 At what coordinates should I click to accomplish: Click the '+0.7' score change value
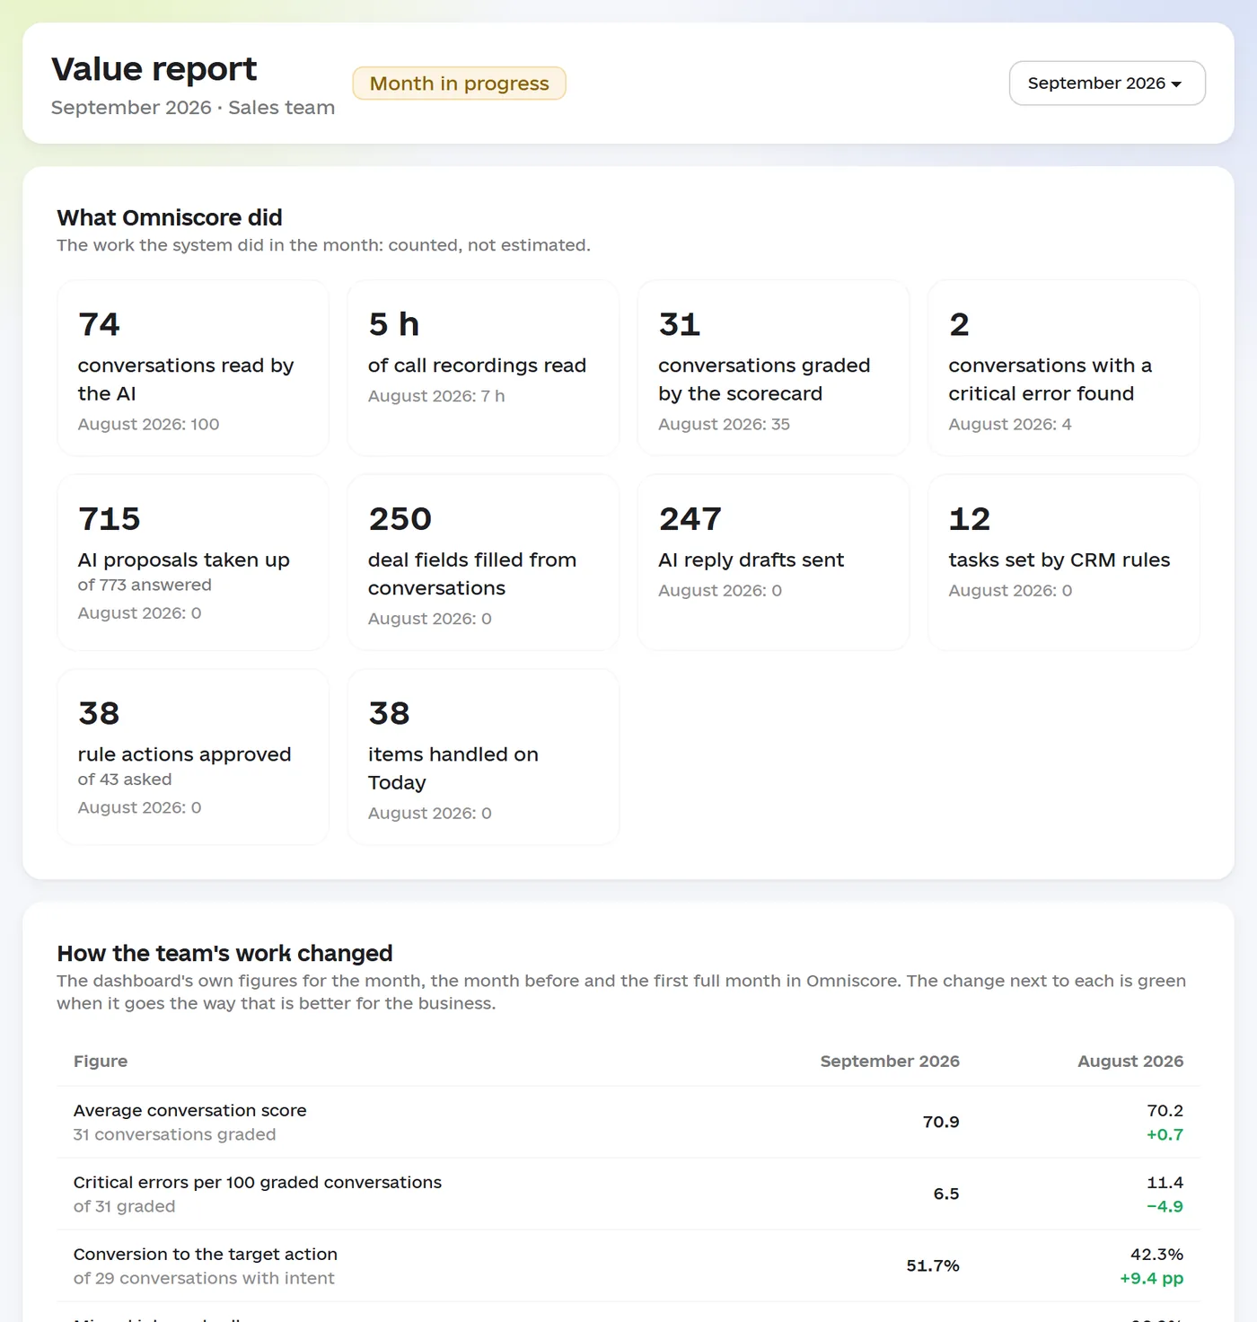[1165, 1134]
